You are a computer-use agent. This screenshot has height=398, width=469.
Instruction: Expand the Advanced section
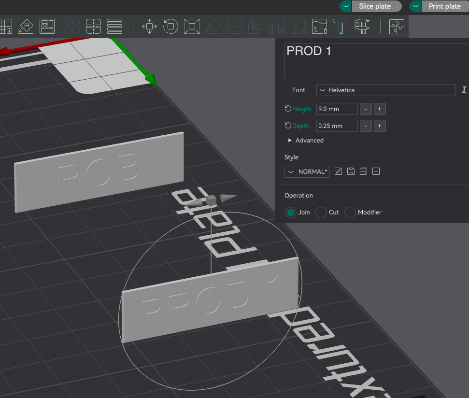[306, 140]
